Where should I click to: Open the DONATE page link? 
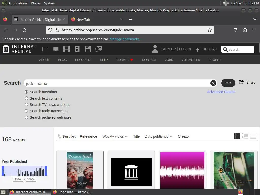[124, 60]
